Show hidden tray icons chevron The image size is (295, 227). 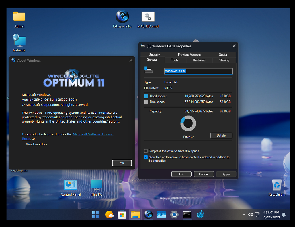244,215
